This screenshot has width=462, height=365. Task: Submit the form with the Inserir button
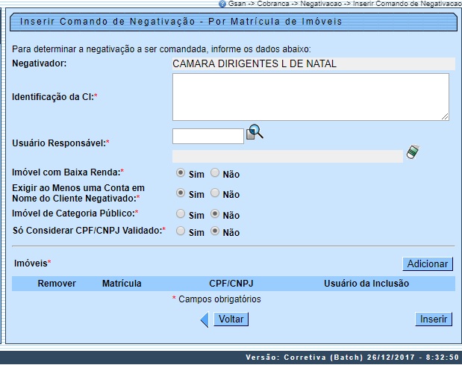[434, 319]
